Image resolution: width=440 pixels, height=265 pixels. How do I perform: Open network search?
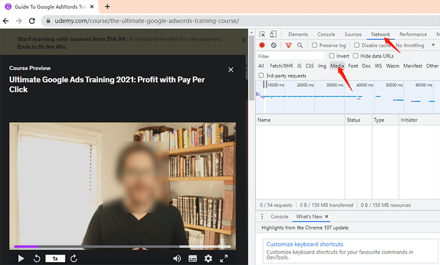pyautogui.click(x=300, y=45)
